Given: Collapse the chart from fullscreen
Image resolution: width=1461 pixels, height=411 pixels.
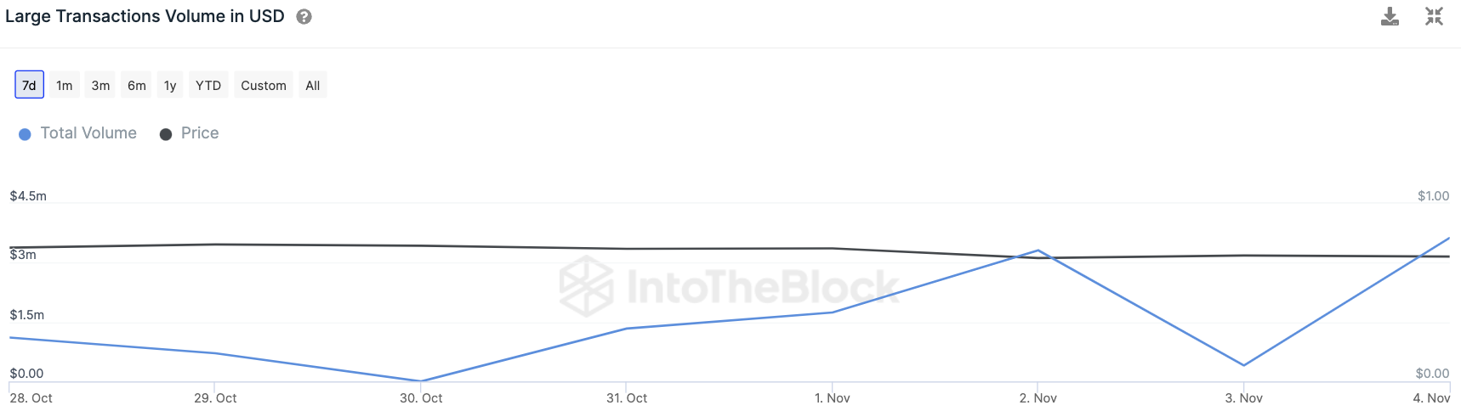Looking at the screenshot, I should pos(1434,17).
